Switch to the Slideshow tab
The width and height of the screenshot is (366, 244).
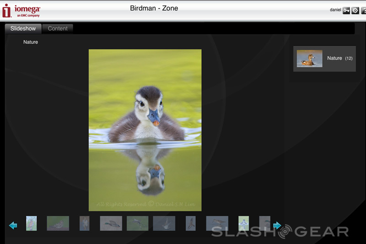[23, 28]
